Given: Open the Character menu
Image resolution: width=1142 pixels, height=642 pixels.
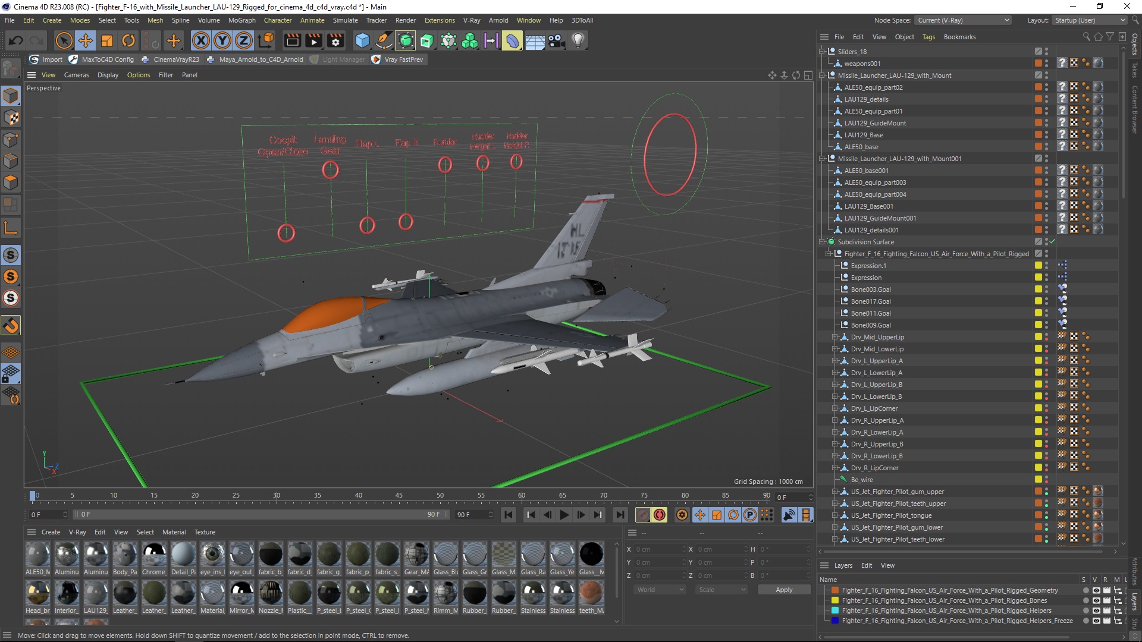Looking at the screenshot, I should click(278, 20).
